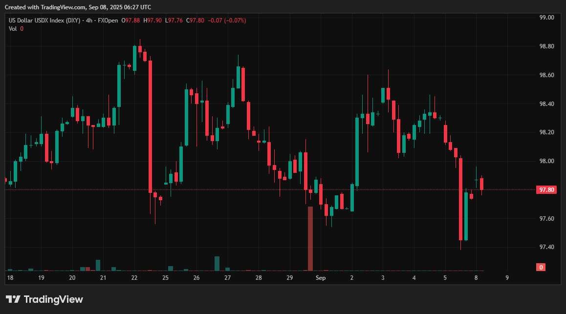Screen dimensions: 566x314
Task: Click the 98.40 price axis label
Action: pos(546,104)
